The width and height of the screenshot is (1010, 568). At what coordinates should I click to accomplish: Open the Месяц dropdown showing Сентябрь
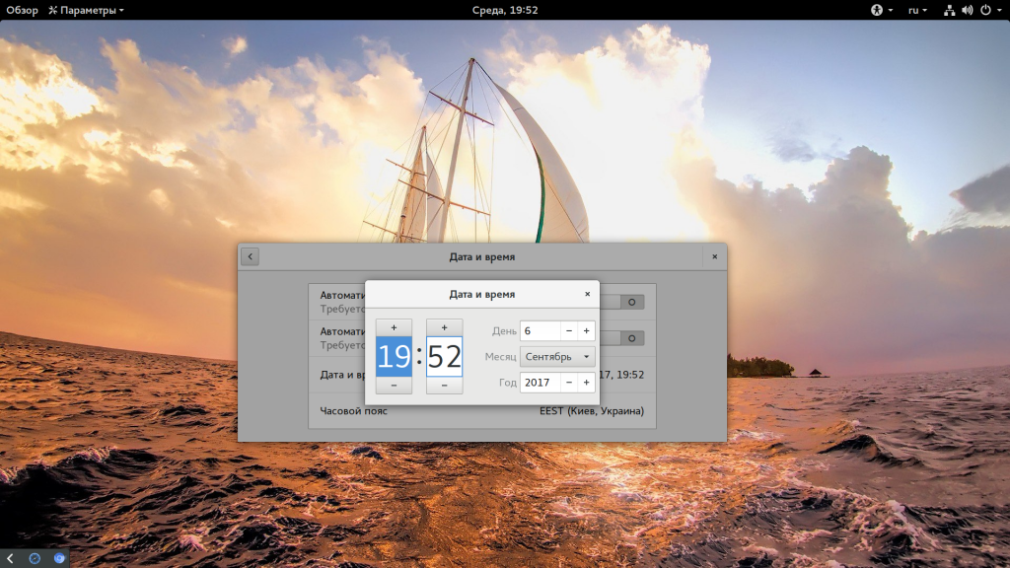click(557, 356)
